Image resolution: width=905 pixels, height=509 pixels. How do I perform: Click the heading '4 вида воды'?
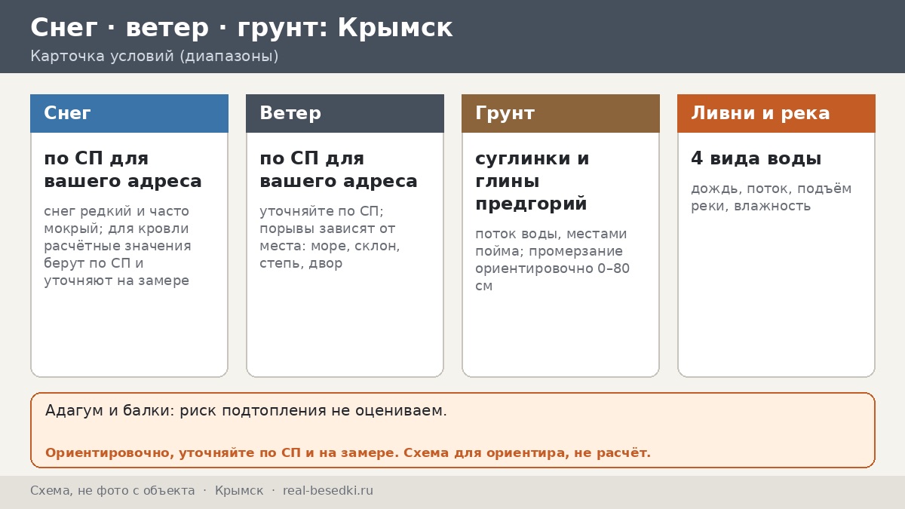(756, 159)
